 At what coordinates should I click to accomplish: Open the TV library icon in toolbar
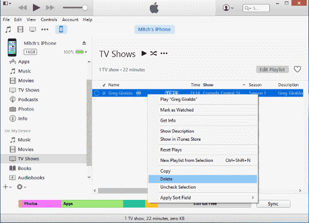click(x=32, y=29)
